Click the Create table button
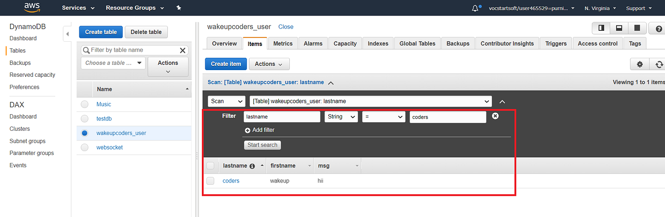This screenshot has width=665, height=217. click(x=101, y=32)
